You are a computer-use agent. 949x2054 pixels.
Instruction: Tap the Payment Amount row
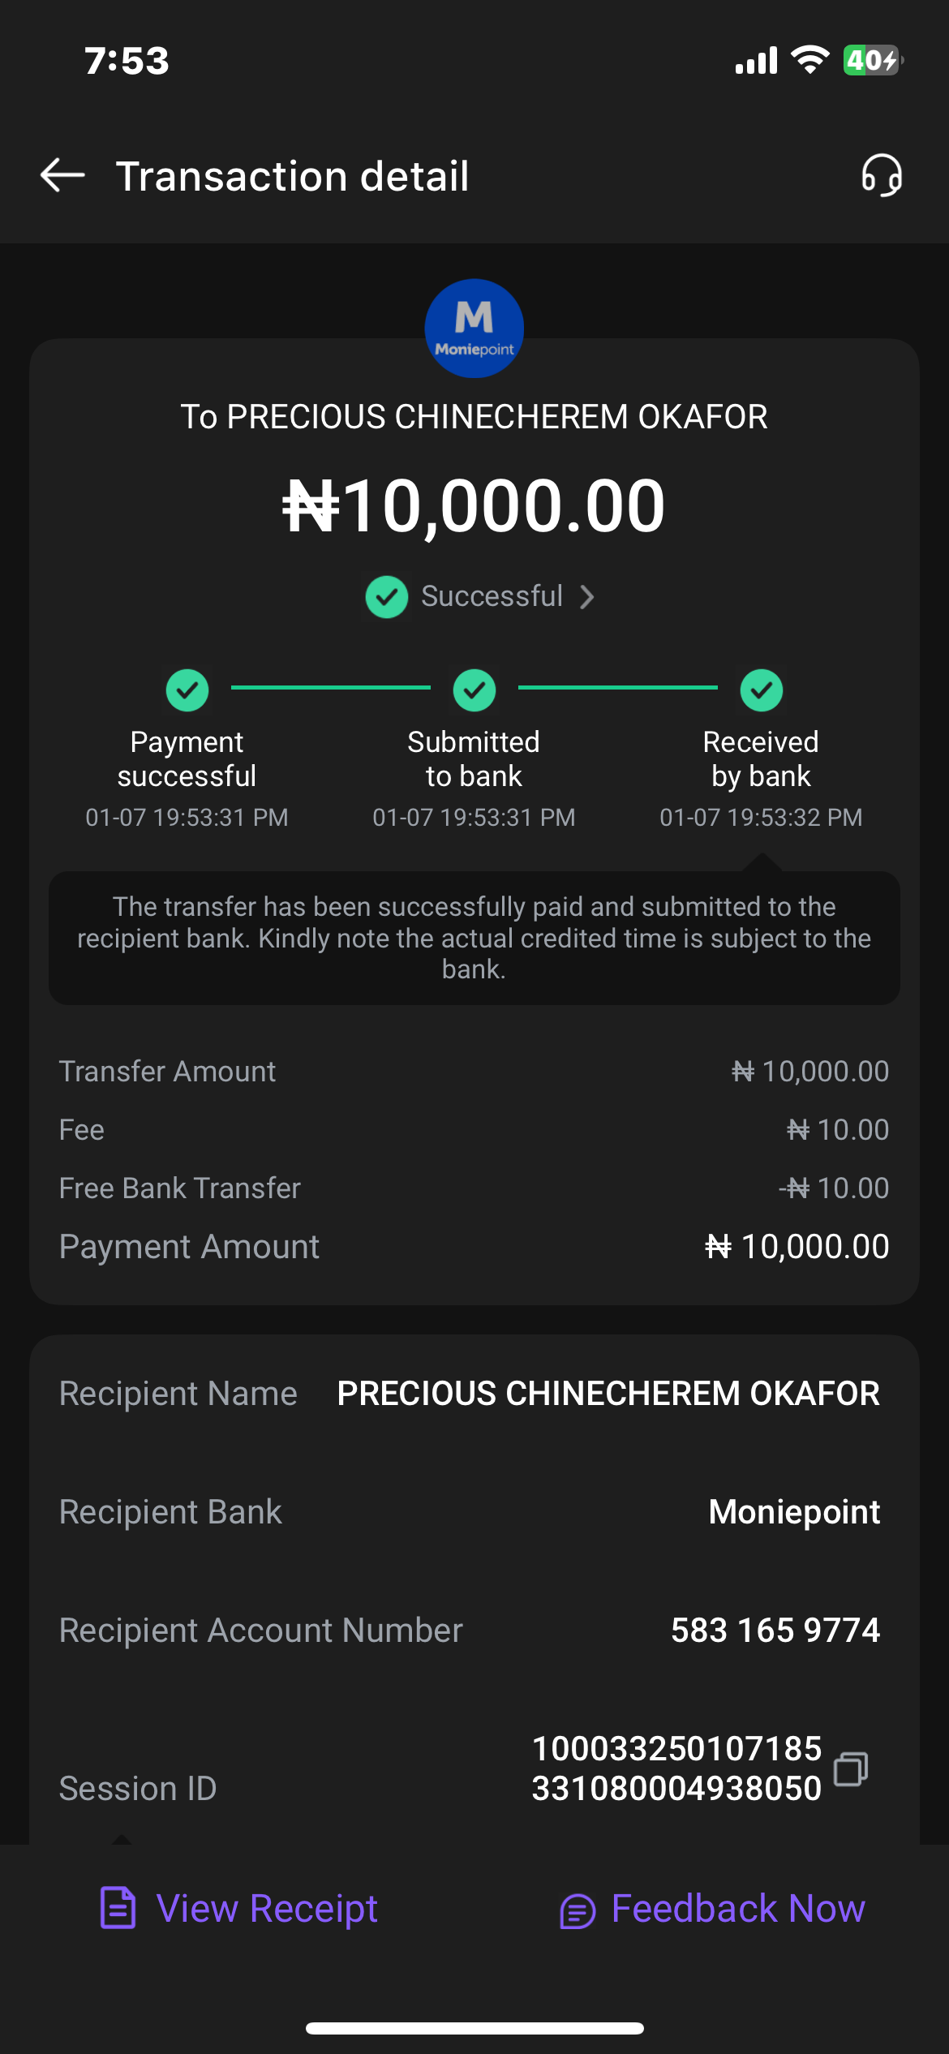click(x=474, y=1247)
